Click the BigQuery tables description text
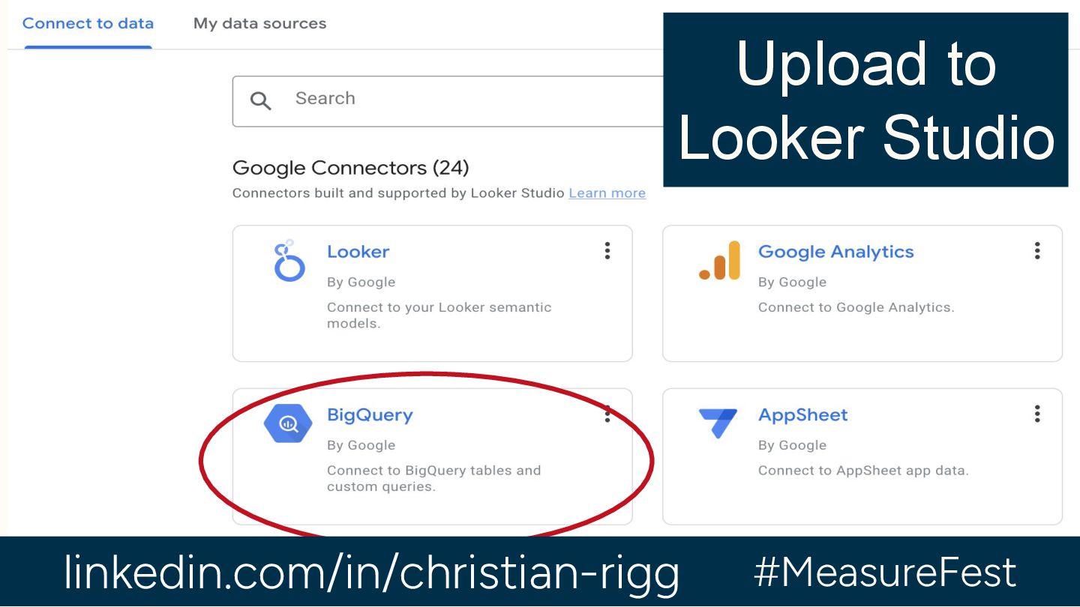Image resolution: width=1080 pixels, height=607 pixels. pyautogui.click(x=433, y=478)
